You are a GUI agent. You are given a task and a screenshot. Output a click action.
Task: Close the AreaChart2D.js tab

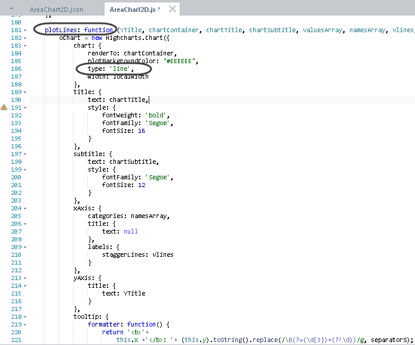tap(173, 10)
